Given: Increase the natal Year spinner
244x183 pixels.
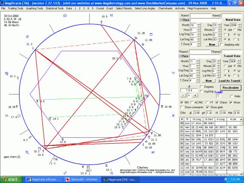Looking at the screenshot, I should click(240, 24).
